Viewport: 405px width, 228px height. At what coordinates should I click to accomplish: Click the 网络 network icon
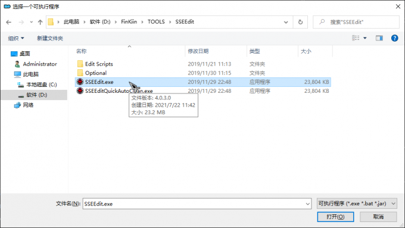[x=17, y=105]
